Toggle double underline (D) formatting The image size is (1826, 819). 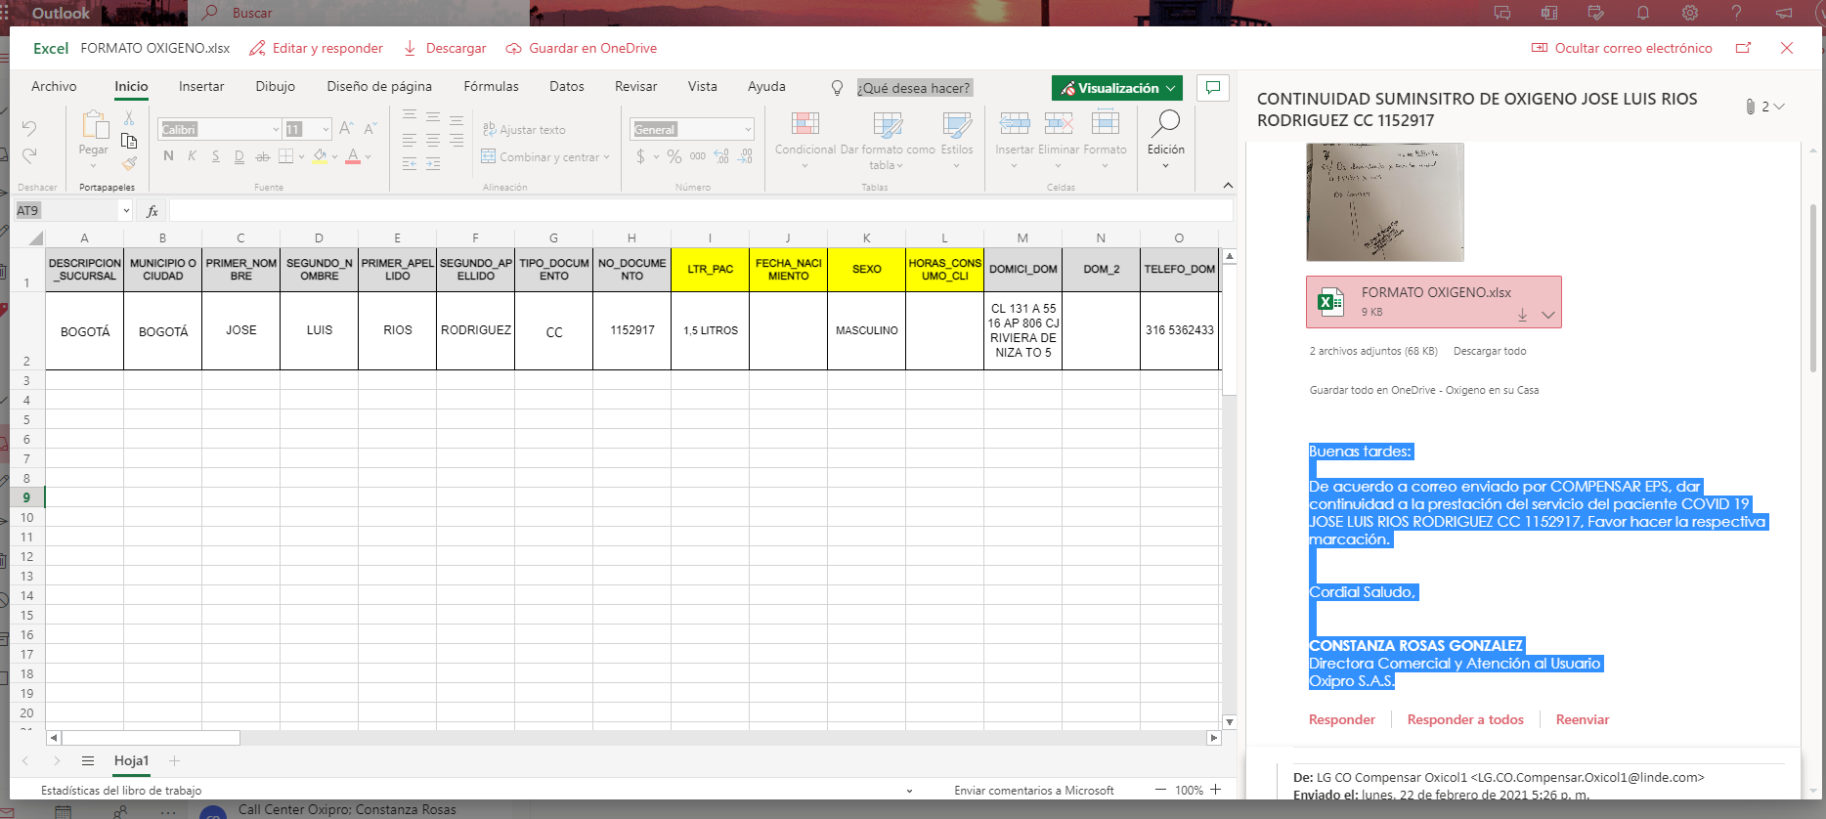tap(239, 156)
